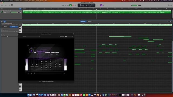Click the Quick Help icon in the toolbar
The width and height of the screenshot is (173, 97).
pos(6,5)
